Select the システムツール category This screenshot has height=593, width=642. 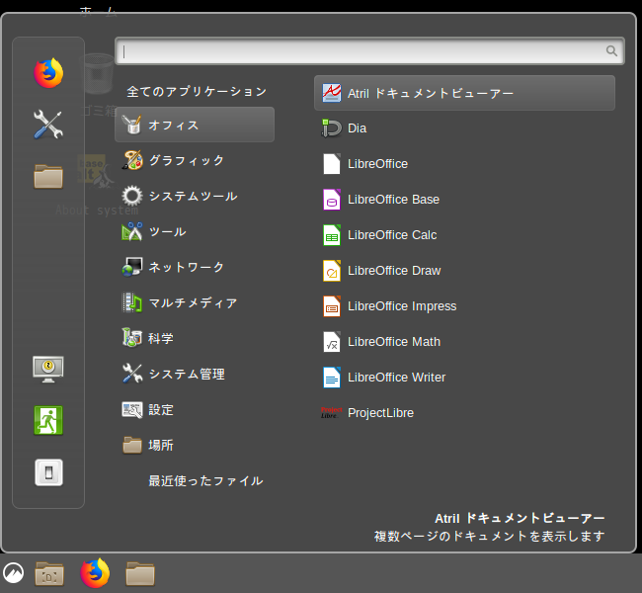(x=195, y=196)
